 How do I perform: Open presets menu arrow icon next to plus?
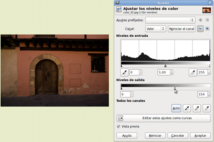(x=207, y=20)
